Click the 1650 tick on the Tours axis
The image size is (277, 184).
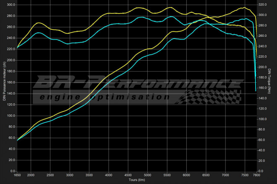[x=17, y=175]
